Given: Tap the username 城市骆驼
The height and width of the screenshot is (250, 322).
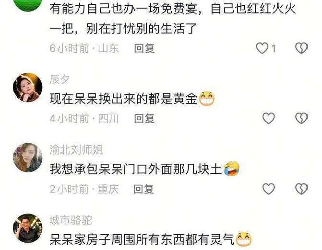Looking at the screenshot, I should click(x=71, y=220).
